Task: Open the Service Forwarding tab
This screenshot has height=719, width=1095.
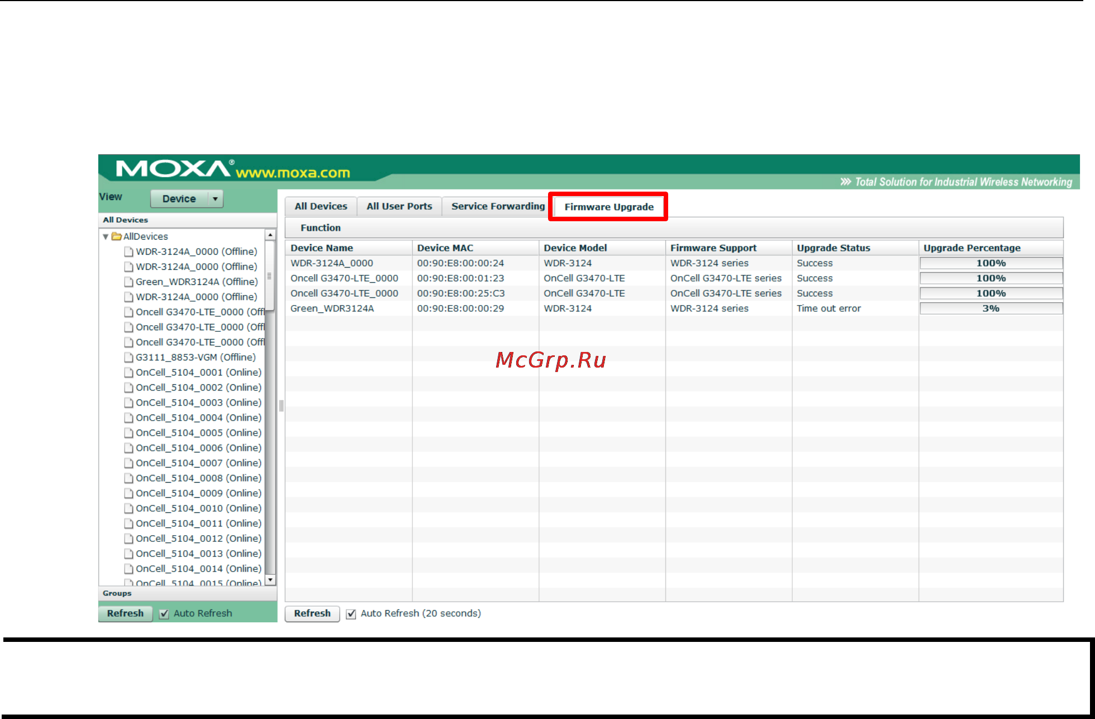Action: [498, 206]
